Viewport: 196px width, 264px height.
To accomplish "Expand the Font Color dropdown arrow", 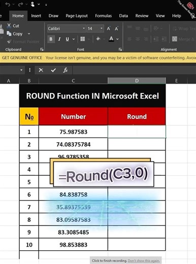I will click(117, 39).
